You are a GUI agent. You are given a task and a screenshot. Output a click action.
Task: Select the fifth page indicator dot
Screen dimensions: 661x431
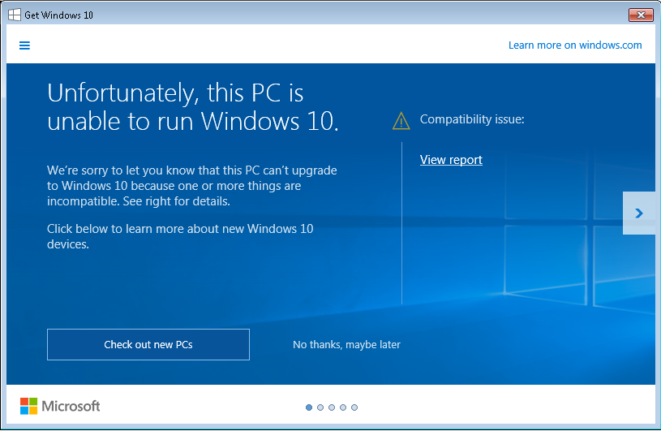(x=354, y=407)
